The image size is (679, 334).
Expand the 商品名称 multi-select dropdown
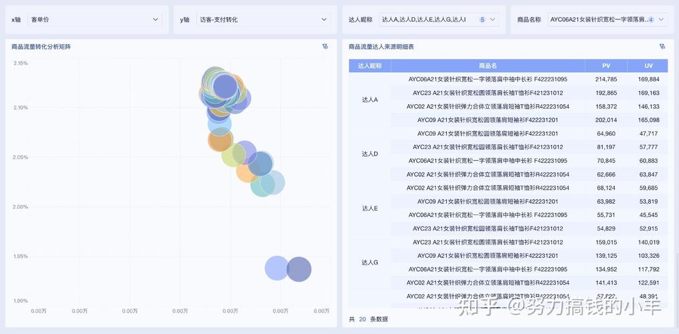pyautogui.click(x=662, y=20)
